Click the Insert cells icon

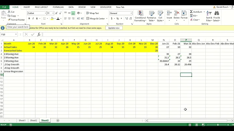tap(169, 13)
